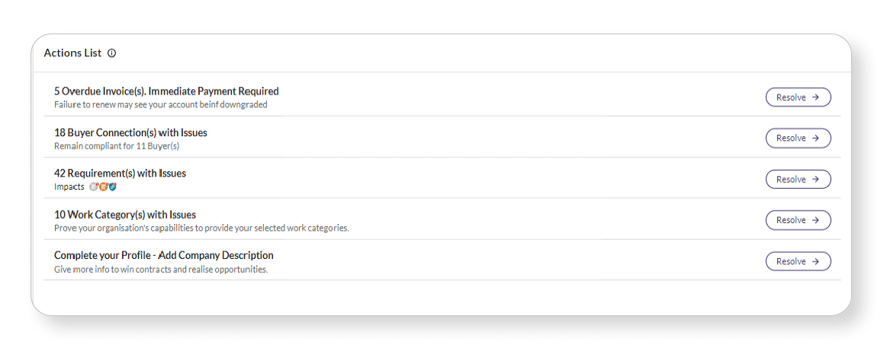
Task: Click the 'Prove your organisation's capabilities' description
Action: click(x=201, y=228)
